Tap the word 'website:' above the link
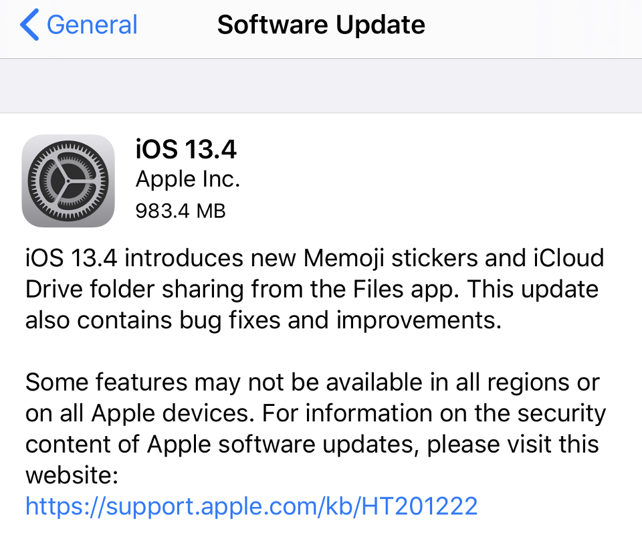The width and height of the screenshot is (642, 543). (72, 475)
